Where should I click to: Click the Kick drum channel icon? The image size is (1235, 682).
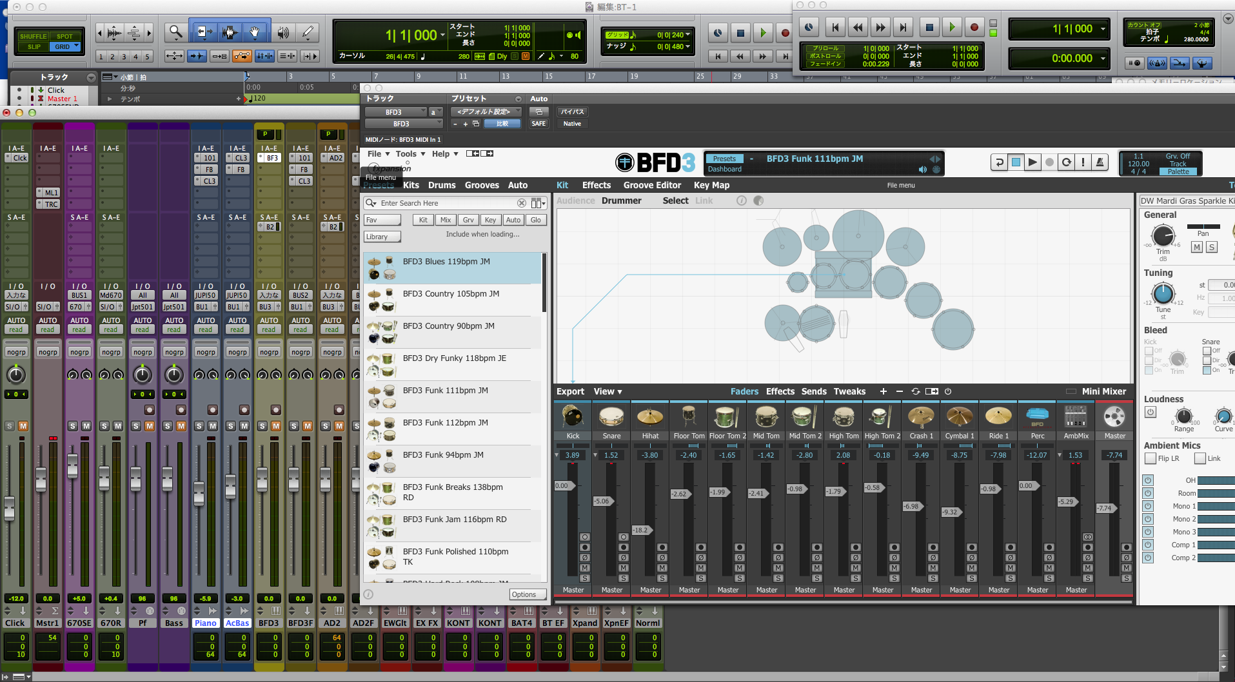573,416
